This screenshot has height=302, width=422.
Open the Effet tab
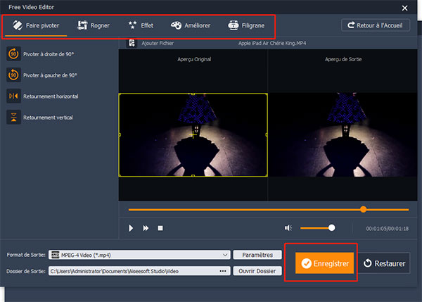[x=139, y=25]
